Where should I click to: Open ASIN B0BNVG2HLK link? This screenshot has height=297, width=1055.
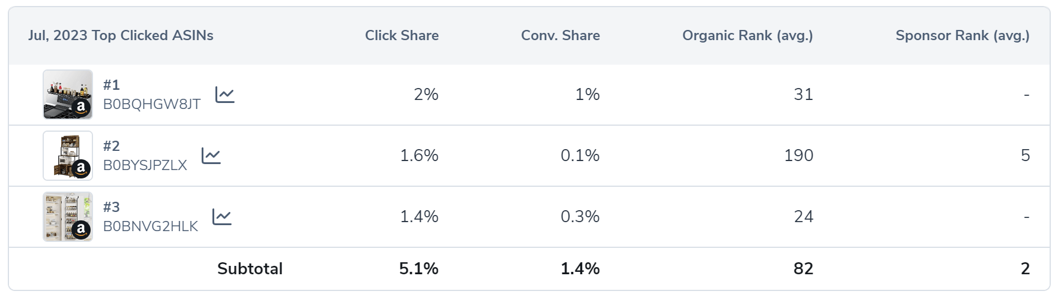151,226
